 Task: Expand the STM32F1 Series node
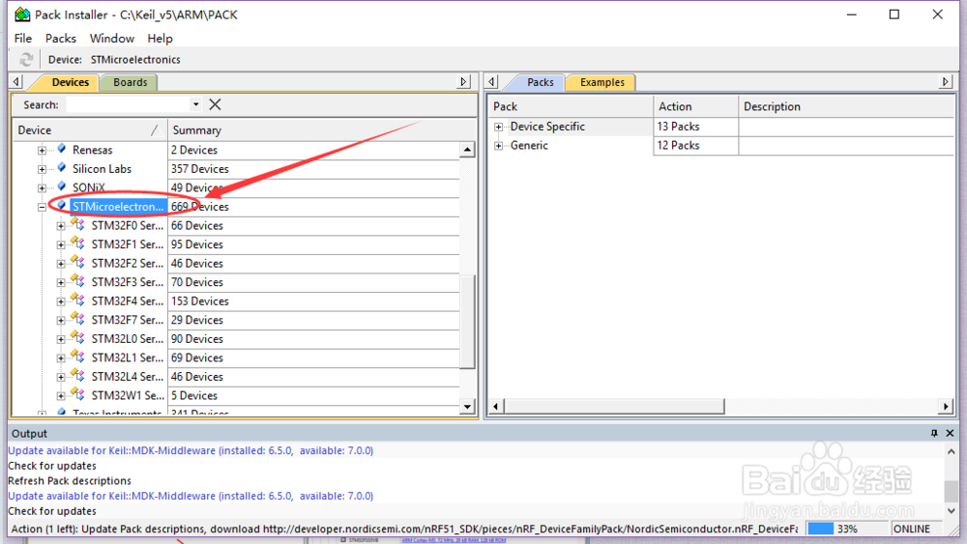[61, 245]
